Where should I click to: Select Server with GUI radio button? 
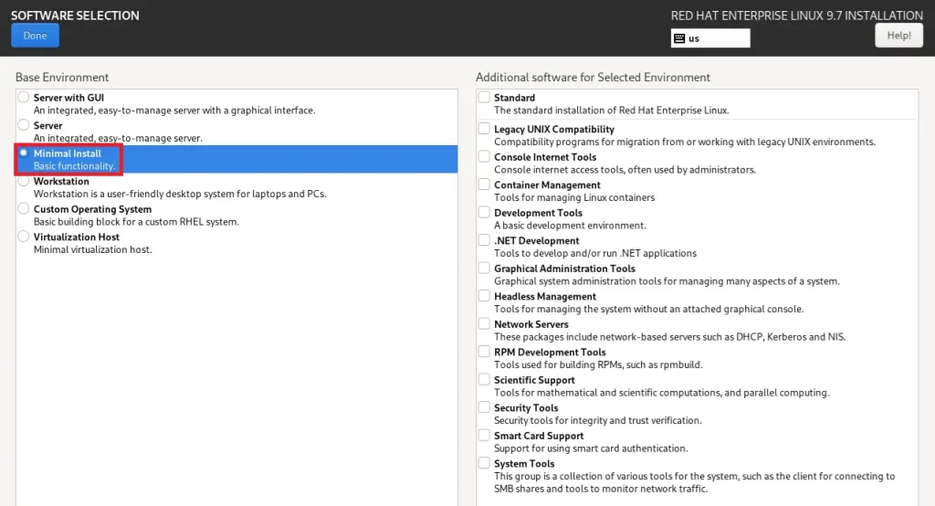(x=24, y=98)
